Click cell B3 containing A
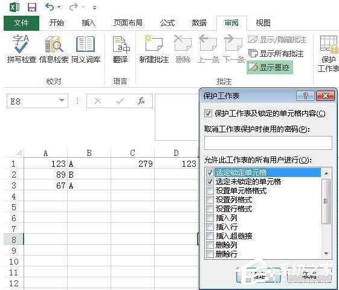Image resolution: width=339 pixels, height=290 pixels. [89, 185]
